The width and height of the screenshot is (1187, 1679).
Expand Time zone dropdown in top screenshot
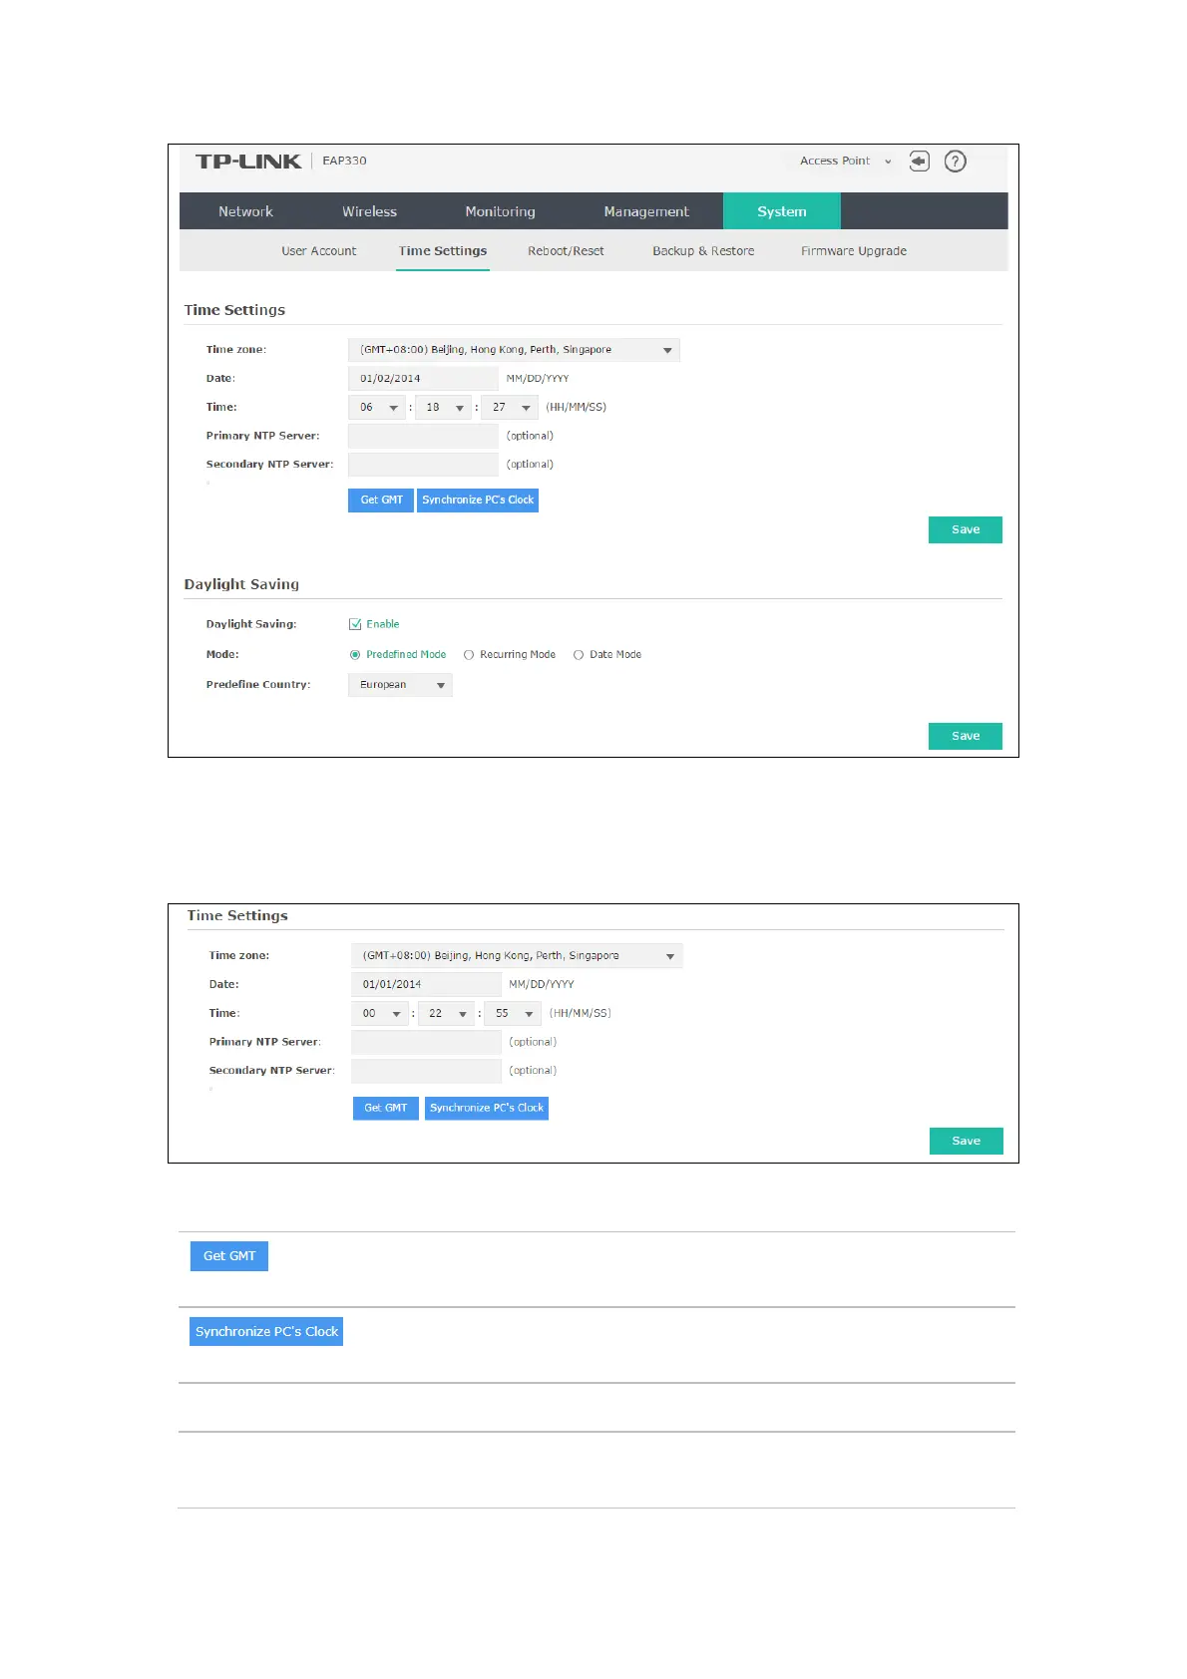pyautogui.click(x=514, y=350)
